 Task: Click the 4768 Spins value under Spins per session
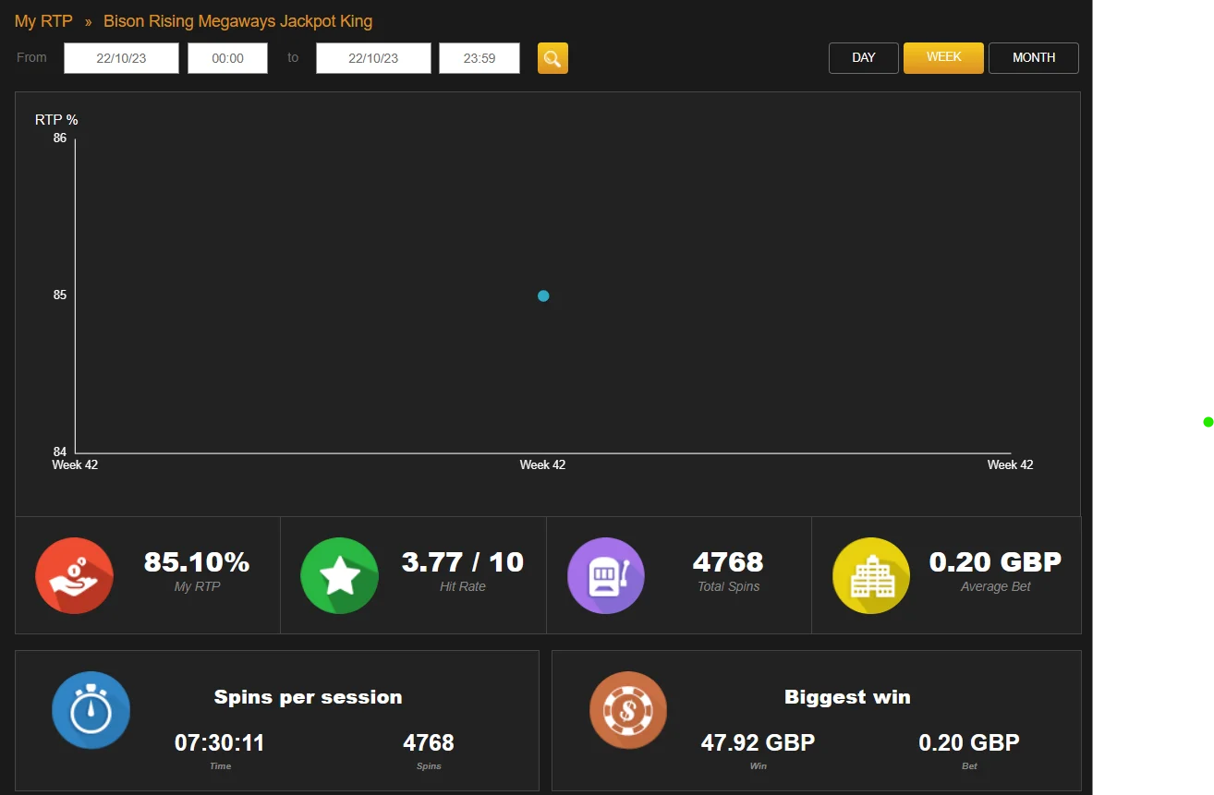point(429,743)
